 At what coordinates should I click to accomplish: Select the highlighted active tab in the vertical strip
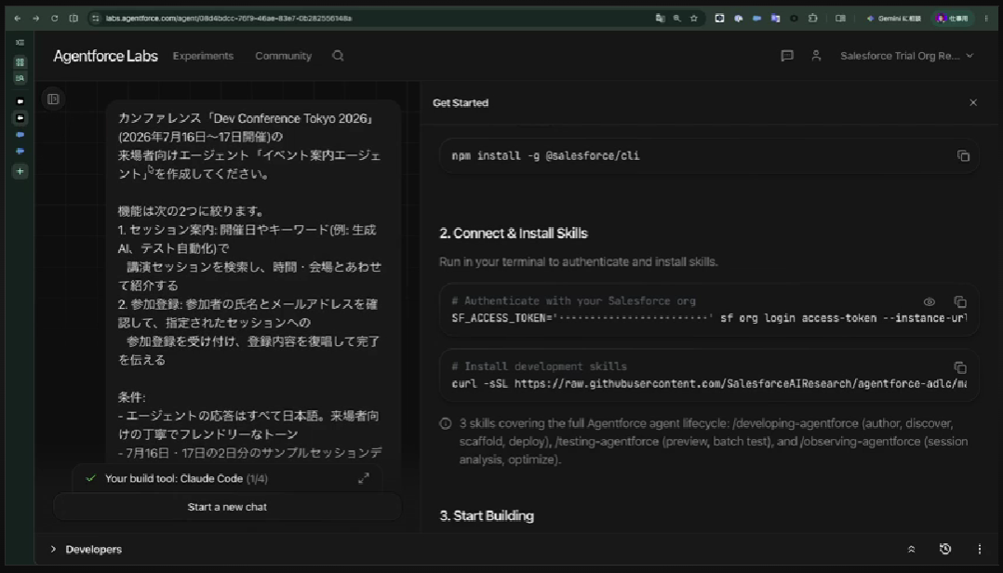tap(20, 118)
